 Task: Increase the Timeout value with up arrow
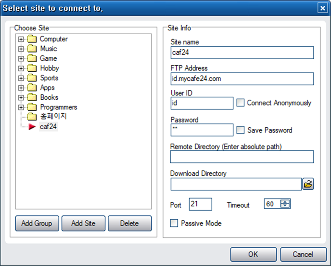tap(285, 202)
